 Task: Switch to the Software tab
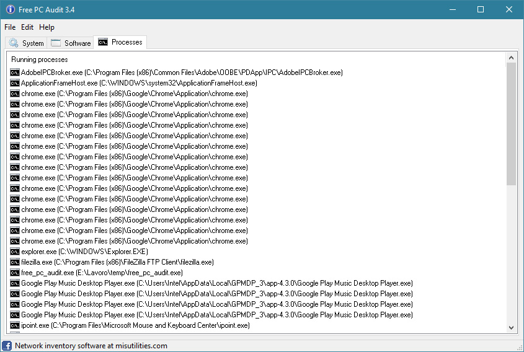pos(71,43)
